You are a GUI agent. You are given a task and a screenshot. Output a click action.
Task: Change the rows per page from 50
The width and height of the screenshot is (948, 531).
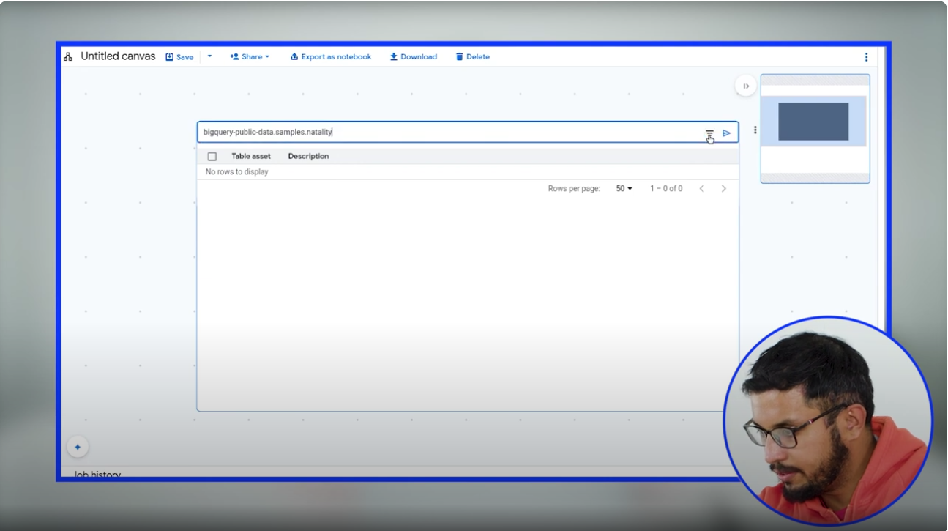pyautogui.click(x=624, y=189)
